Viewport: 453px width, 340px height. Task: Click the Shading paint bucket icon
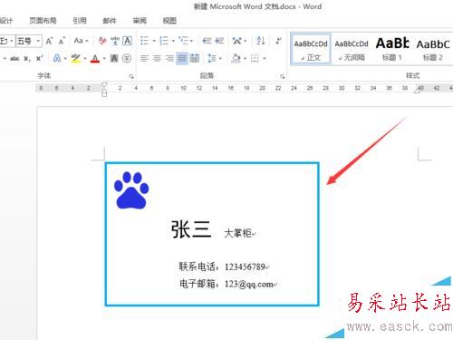(236, 58)
